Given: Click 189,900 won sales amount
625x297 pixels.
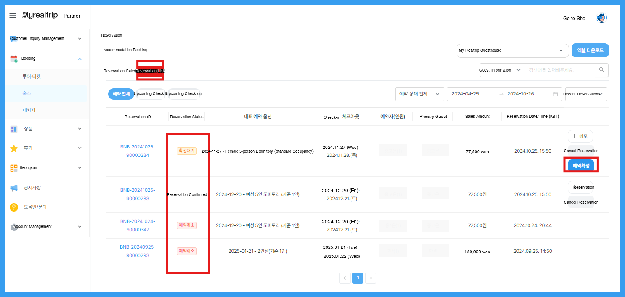Looking at the screenshot, I should click(477, 252).
